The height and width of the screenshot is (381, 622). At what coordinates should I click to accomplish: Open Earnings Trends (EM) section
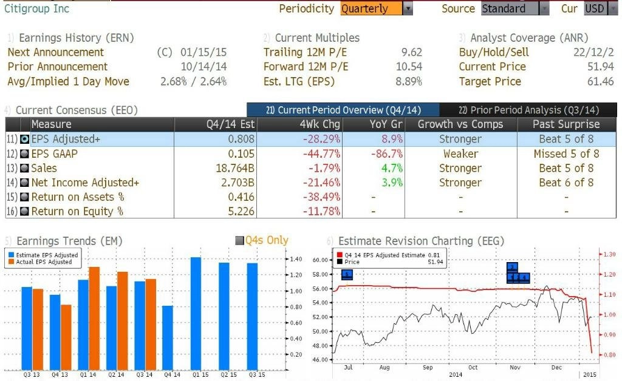[x=69, y=241]
